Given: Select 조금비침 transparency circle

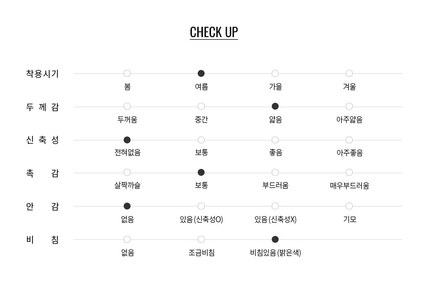Looking at the screenshot, I should (201, 239).
